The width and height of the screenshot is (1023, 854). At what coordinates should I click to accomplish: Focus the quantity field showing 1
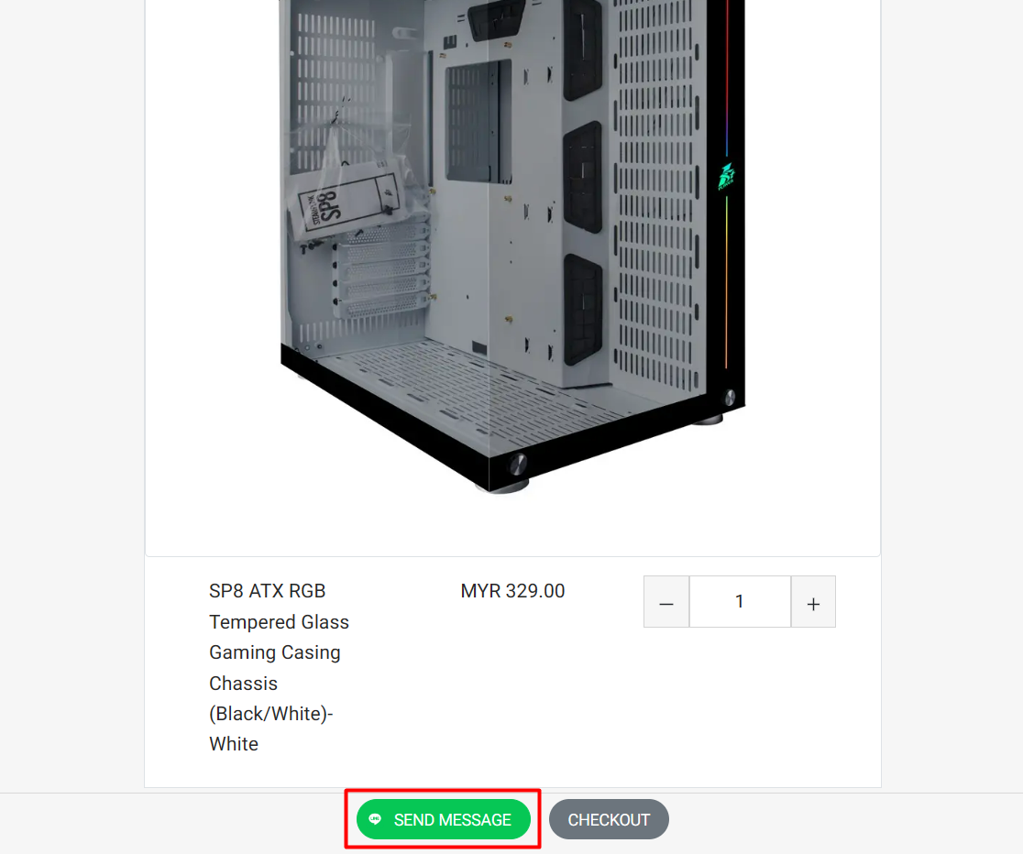740,601
